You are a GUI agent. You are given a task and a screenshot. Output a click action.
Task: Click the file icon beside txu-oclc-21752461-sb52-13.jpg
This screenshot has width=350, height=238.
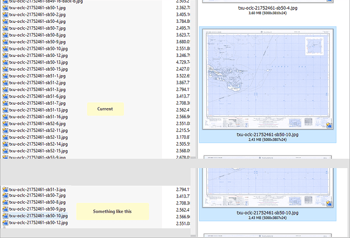tap(6, 138)
